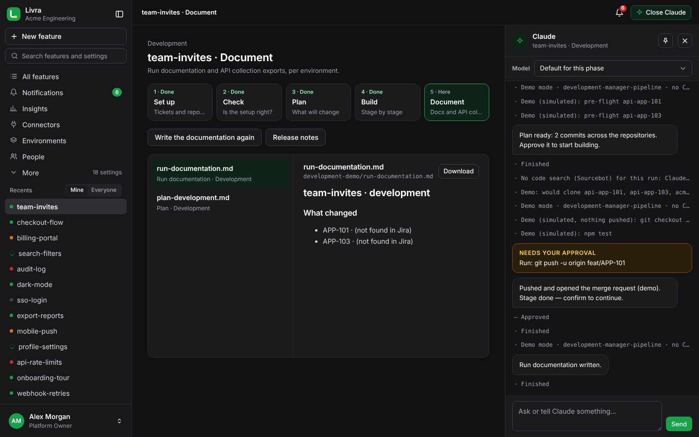Go to step 2 Check
This screenshot has height=437, width=699.
point(249,102)
